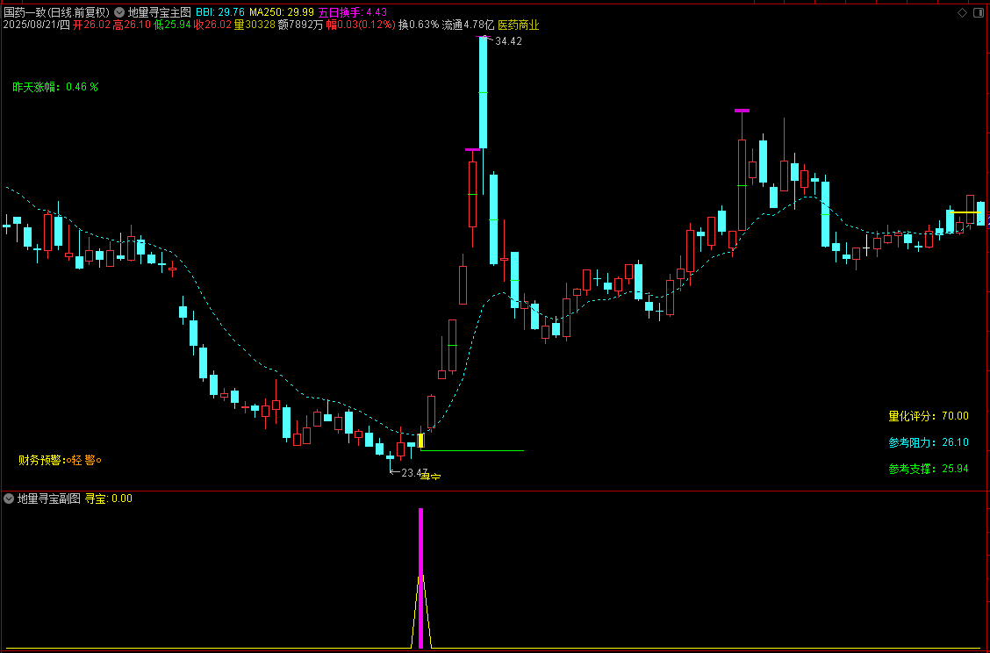The image size is (990, 653).
Task: Click the stock title 国药一致(日线.前复权)
Action: click(57, 12)
